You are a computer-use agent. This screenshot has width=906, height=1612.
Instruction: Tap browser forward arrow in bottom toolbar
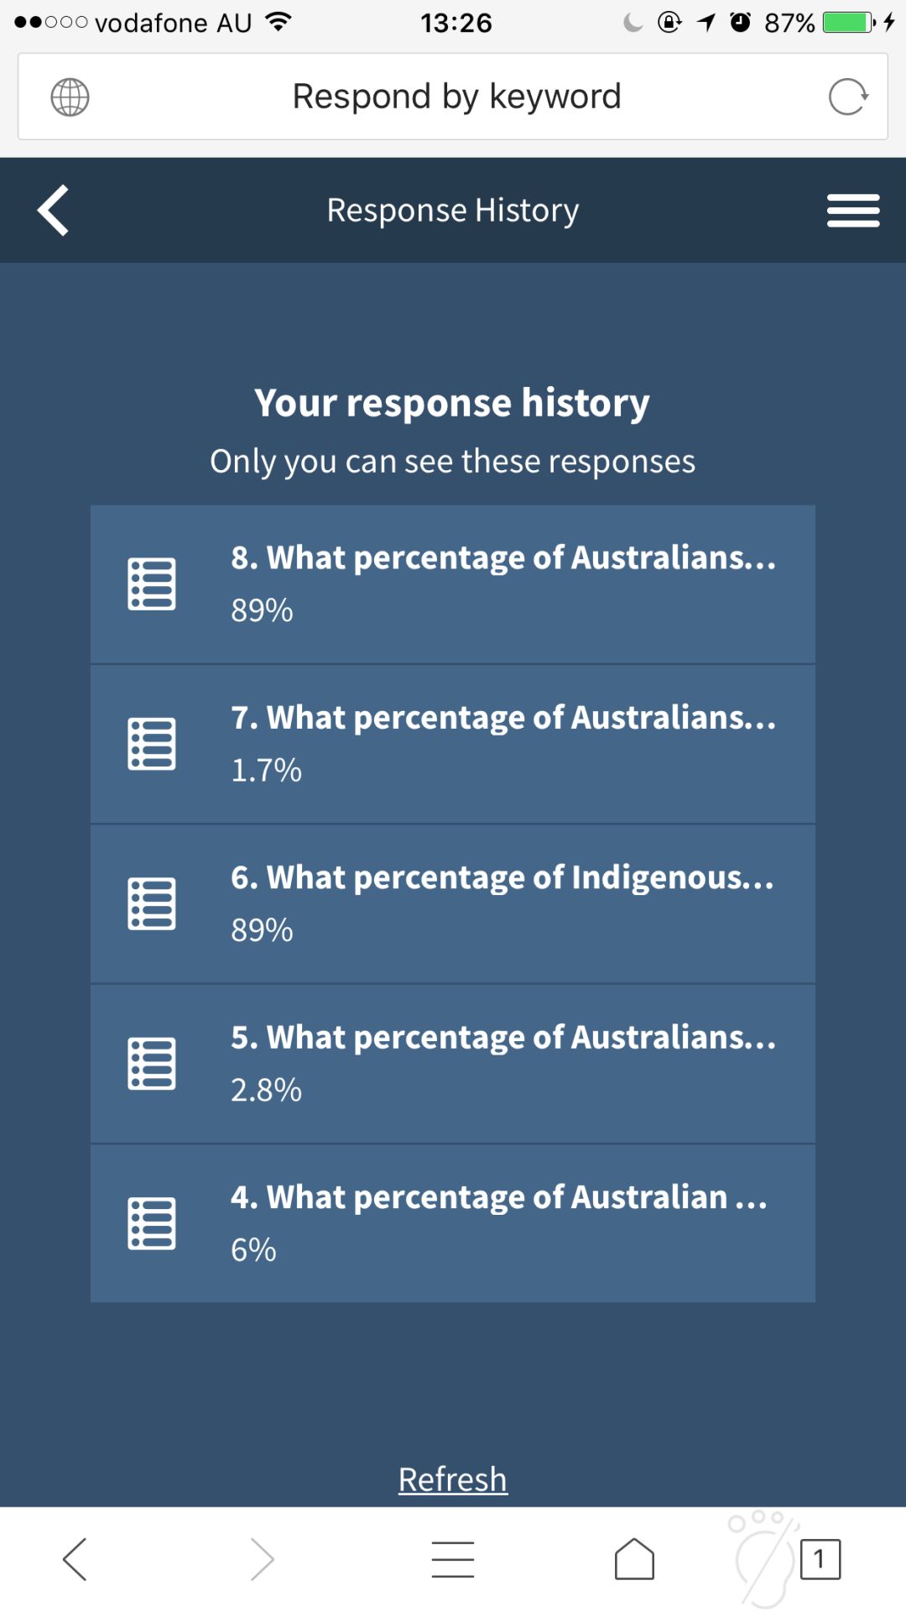pos(263,1559)
